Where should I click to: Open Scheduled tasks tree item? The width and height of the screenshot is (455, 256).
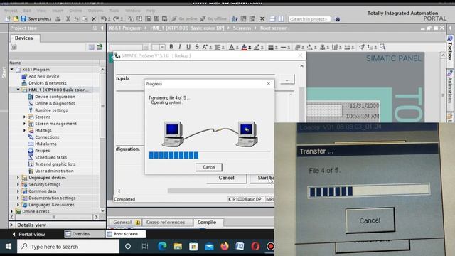50,157
